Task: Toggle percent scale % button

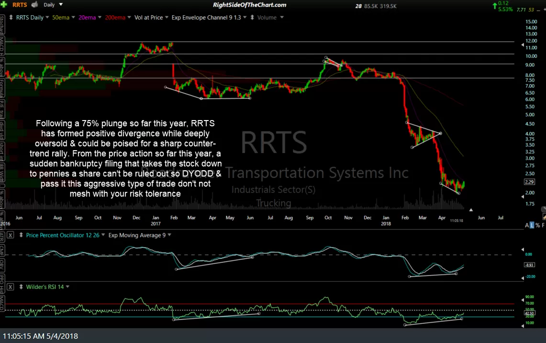Action: coord(538,225)
